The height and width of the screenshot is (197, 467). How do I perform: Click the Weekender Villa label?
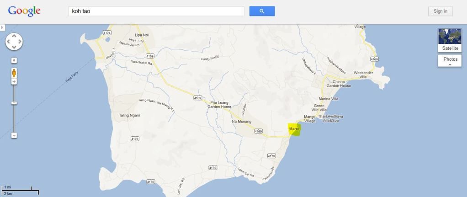point(363,75)
